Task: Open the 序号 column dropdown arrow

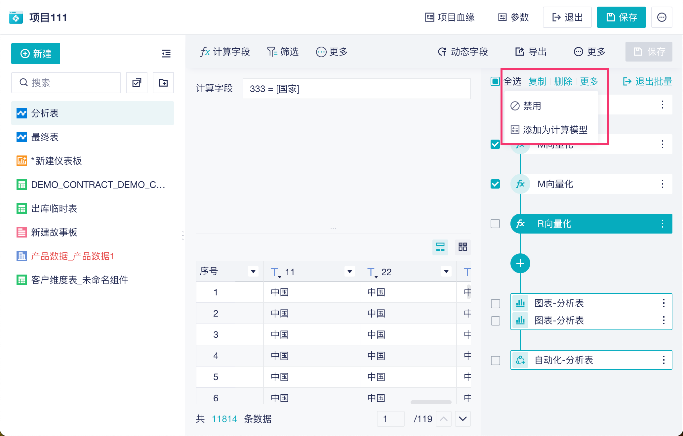Action: pyautogui.click(x=253, y=272)
